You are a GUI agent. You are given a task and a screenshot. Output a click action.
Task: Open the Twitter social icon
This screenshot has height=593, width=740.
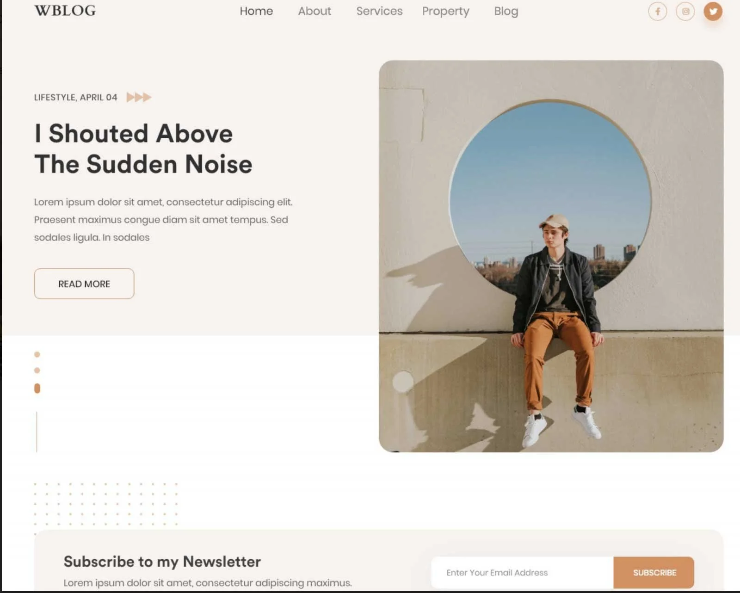[713, 11]
